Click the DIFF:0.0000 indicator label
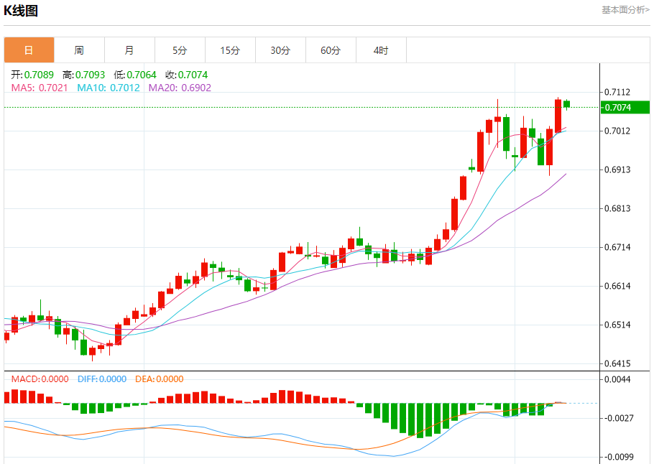Image resolution: width=654 pixels, height=464 pixels. (102, 379)
